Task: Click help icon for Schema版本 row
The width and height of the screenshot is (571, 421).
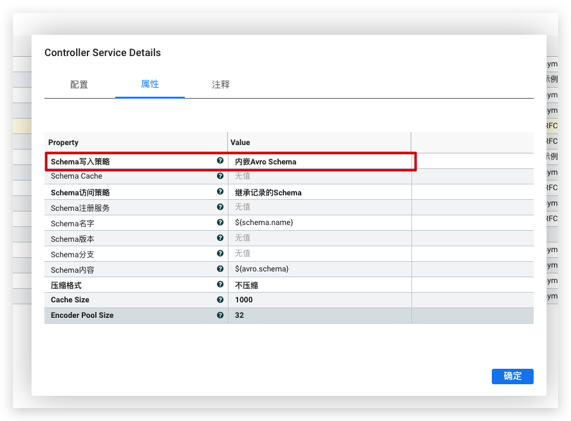Action: [x=220, y=238]
